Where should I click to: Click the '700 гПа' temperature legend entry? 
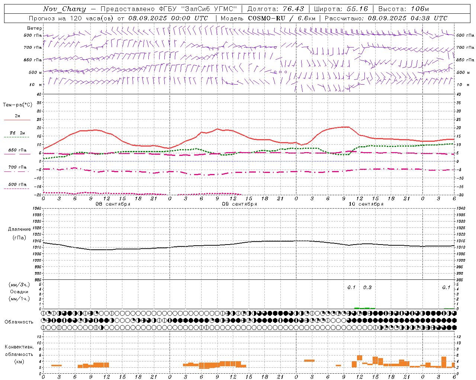point(17,167)
